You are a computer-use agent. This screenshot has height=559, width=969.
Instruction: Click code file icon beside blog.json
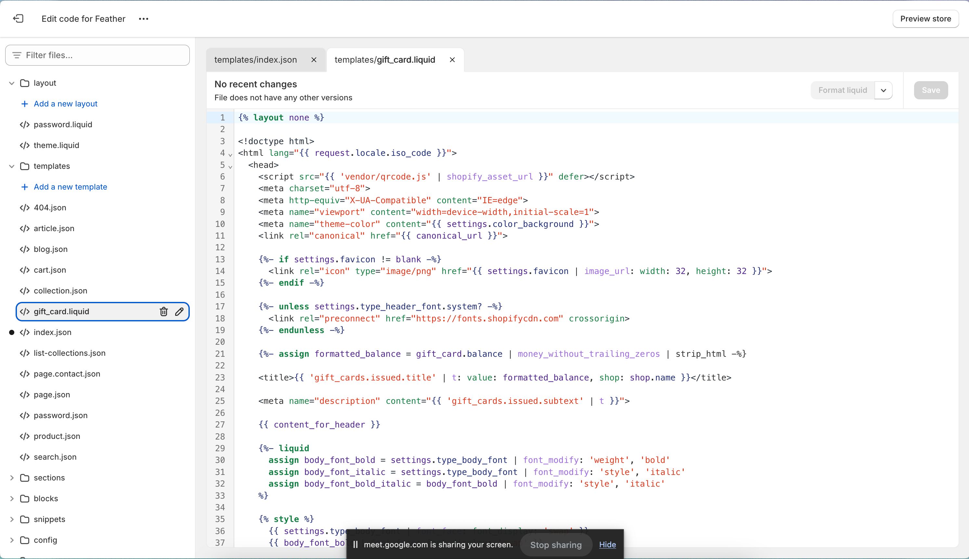25,249
